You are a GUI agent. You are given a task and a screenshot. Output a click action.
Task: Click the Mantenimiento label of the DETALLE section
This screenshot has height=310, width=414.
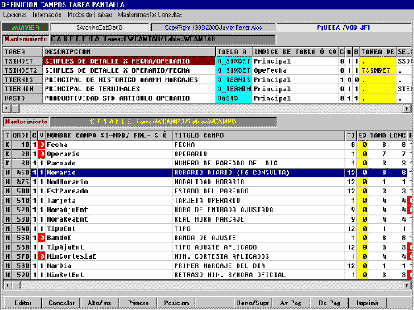coord(26,122)
